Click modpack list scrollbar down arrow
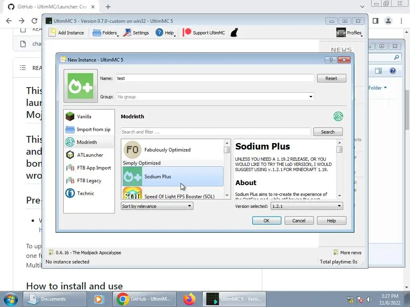The image size is (410, 307). point(227,195)
